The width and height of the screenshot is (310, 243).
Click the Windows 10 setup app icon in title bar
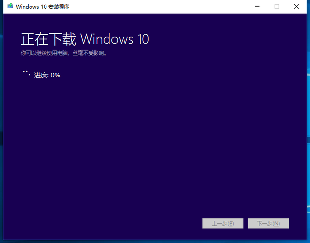[10, 6]
